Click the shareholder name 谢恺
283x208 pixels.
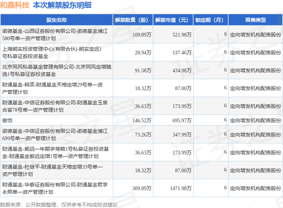tap(7, 120)
